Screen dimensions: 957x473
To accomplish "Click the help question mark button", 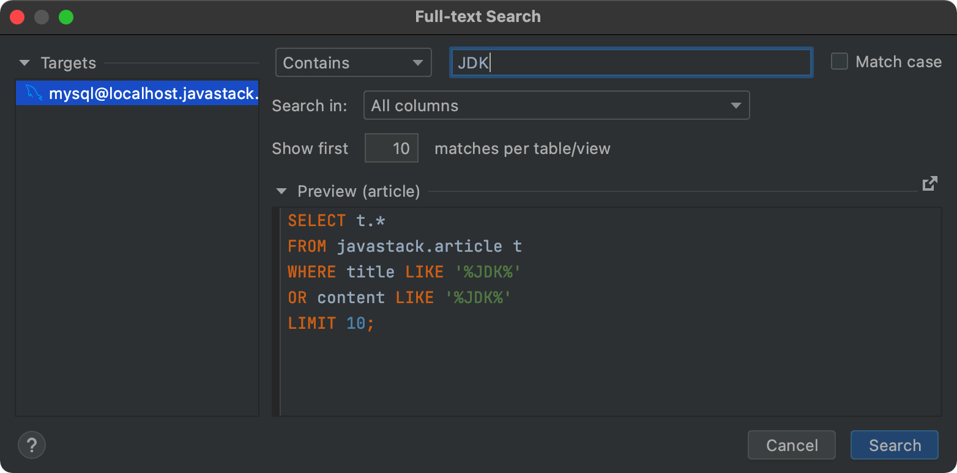I will pos(32,444).
